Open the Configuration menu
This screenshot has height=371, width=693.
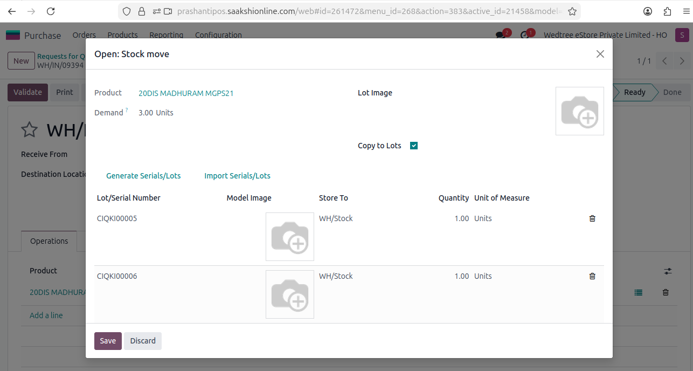click(x=218, y=35)
